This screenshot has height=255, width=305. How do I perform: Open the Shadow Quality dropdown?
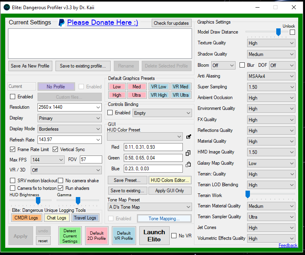pyautogui.click(x=271, y=54)
